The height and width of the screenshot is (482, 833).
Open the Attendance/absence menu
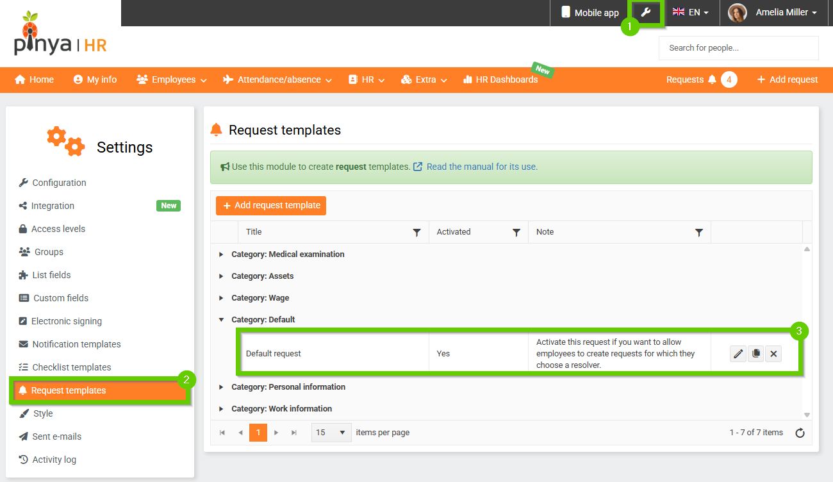click(x=277, y=79)
